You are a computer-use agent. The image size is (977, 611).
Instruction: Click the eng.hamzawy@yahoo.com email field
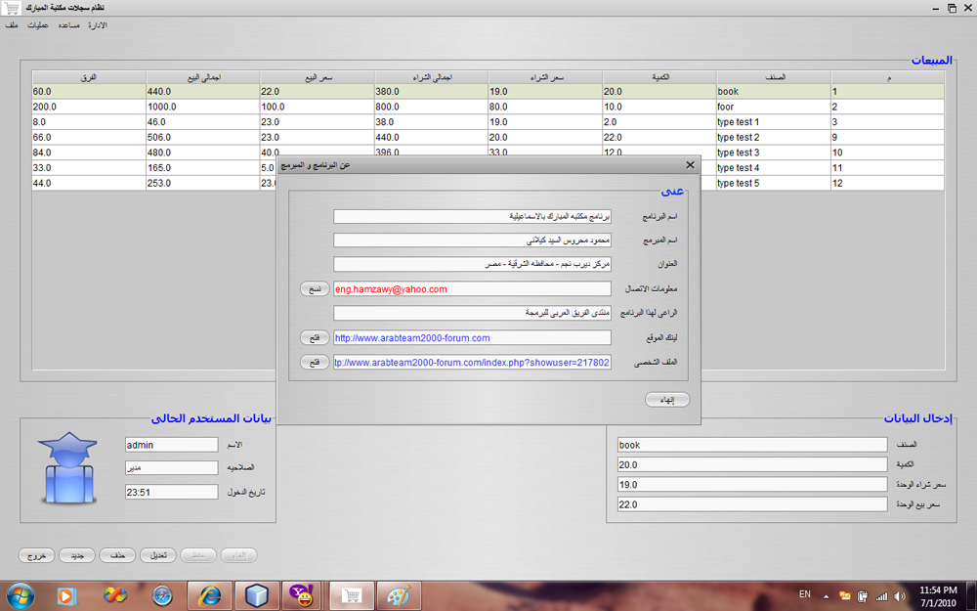point(472,288)
